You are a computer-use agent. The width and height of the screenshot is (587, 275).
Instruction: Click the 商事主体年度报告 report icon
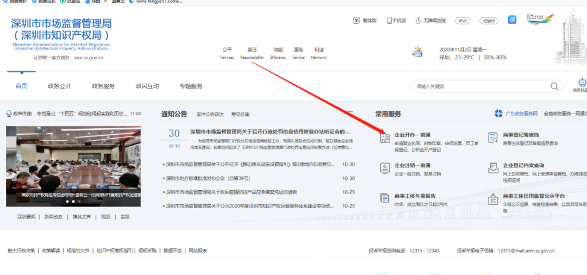coord(384,198)
